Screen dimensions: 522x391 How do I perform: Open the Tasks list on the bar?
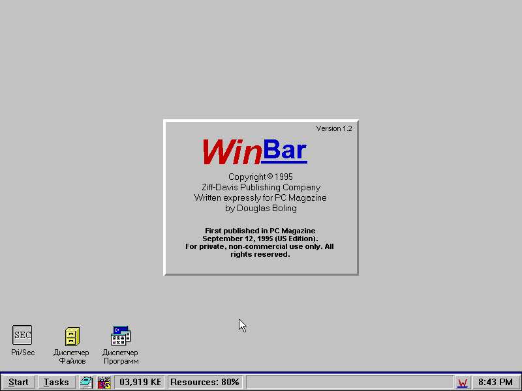click(56, 383)
